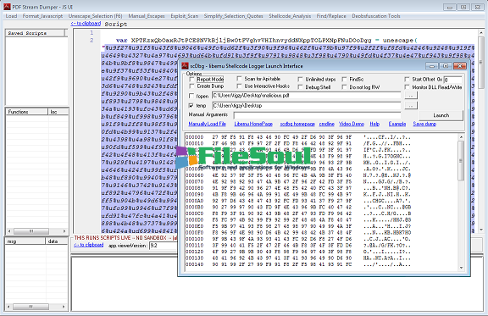
Task: Click the PDF Stream Dumper title bar icon
Action: (x=7, y=7)
